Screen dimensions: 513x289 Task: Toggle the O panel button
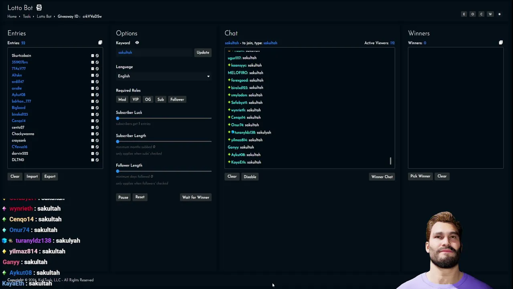point(473,14)
